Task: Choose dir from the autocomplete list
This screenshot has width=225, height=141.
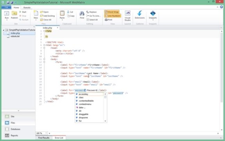Action: [x=89, y=111]
